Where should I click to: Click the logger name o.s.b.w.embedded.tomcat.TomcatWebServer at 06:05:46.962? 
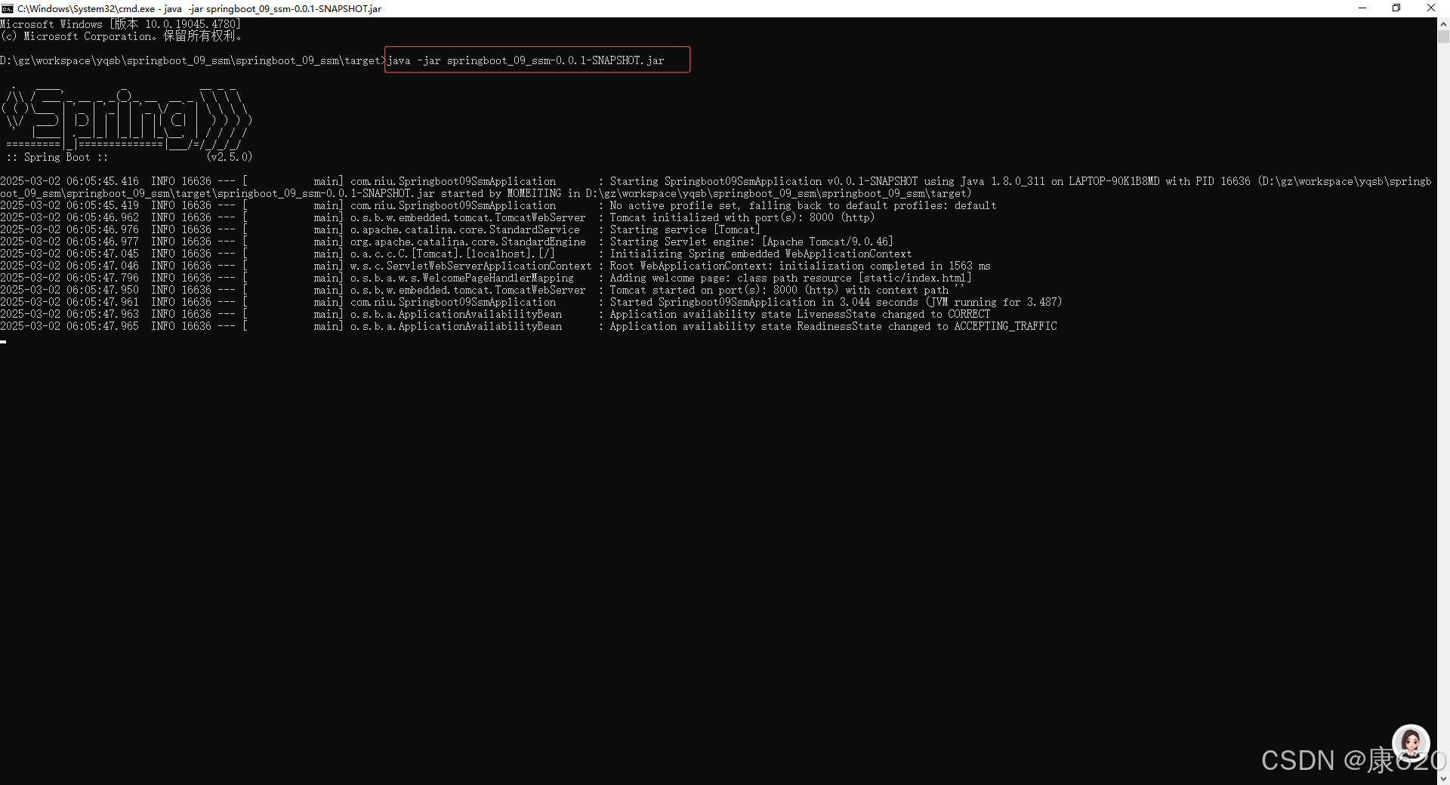click(468, 217)
